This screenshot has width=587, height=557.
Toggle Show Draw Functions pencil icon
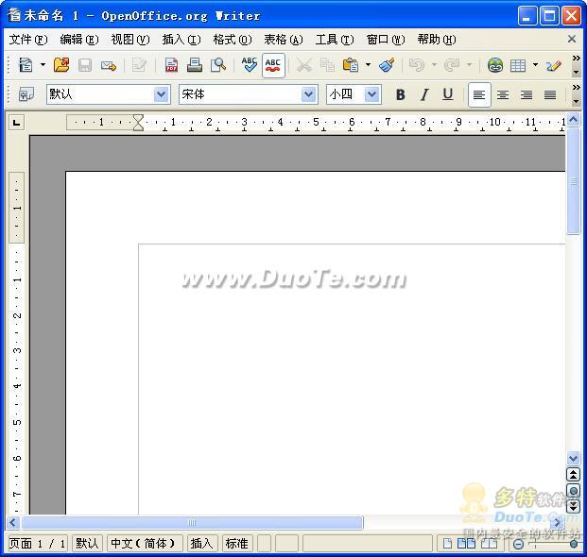pyautogui.click(x=554, y=65)
